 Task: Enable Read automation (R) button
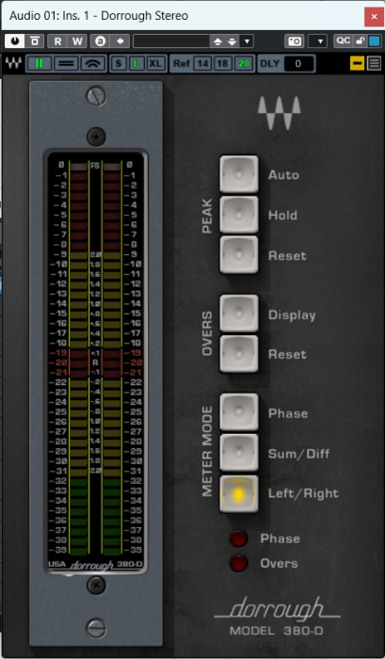[x=57, y=40]
